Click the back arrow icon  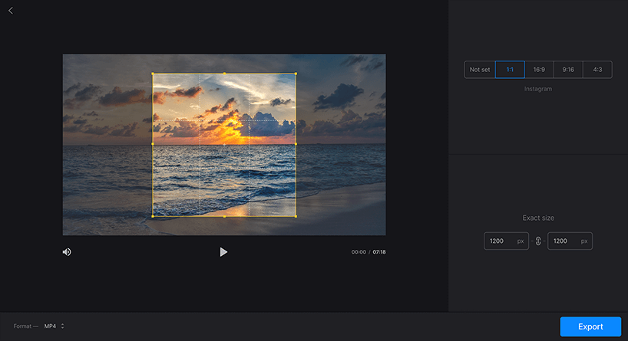pyautogui.click(x=11, y=11)
